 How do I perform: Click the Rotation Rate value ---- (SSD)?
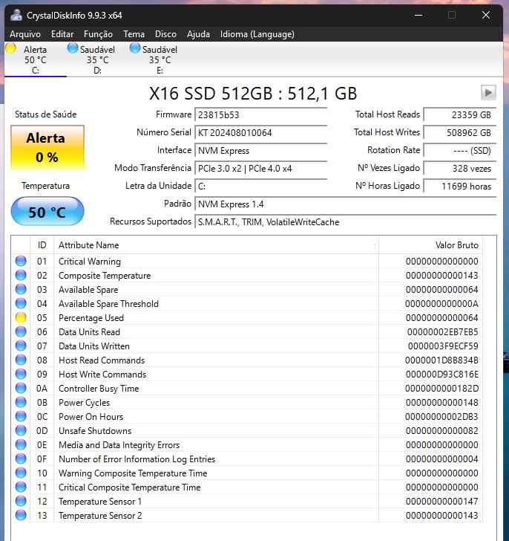(460, 150)
